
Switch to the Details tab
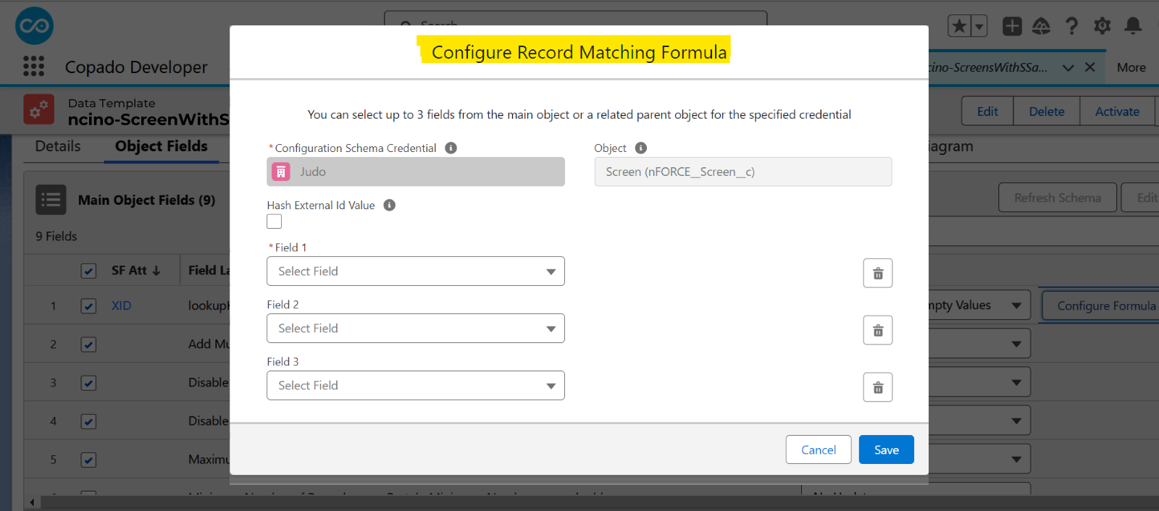(58, 146)
